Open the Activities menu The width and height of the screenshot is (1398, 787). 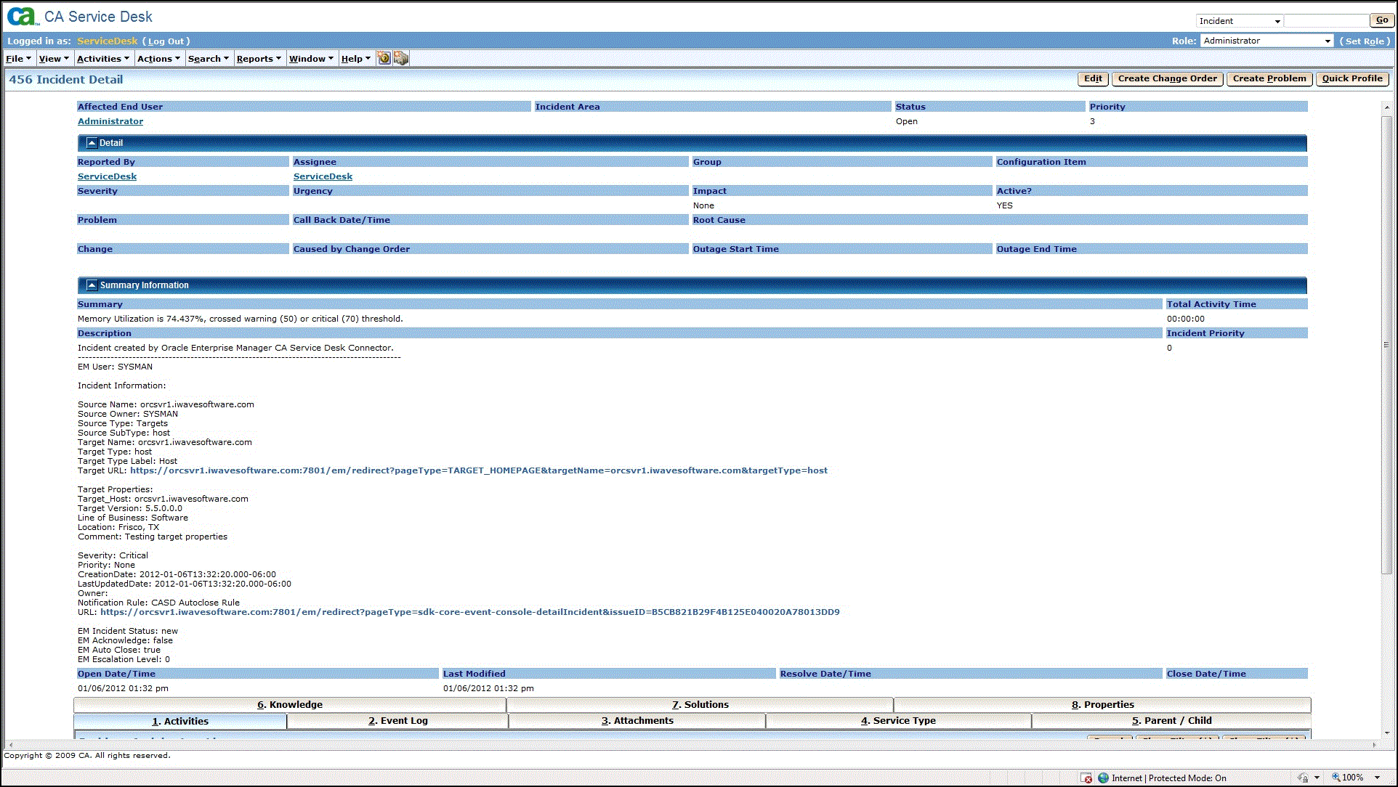(x=102, y=59)
